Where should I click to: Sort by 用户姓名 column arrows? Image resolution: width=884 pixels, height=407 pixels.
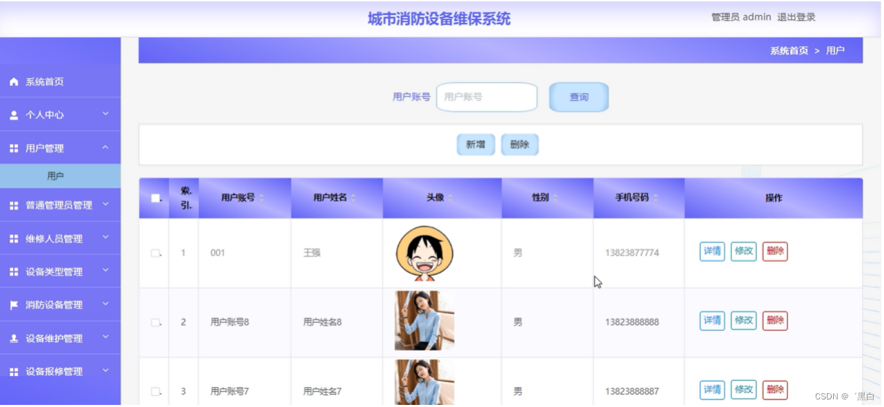click(x=353, y=198)
